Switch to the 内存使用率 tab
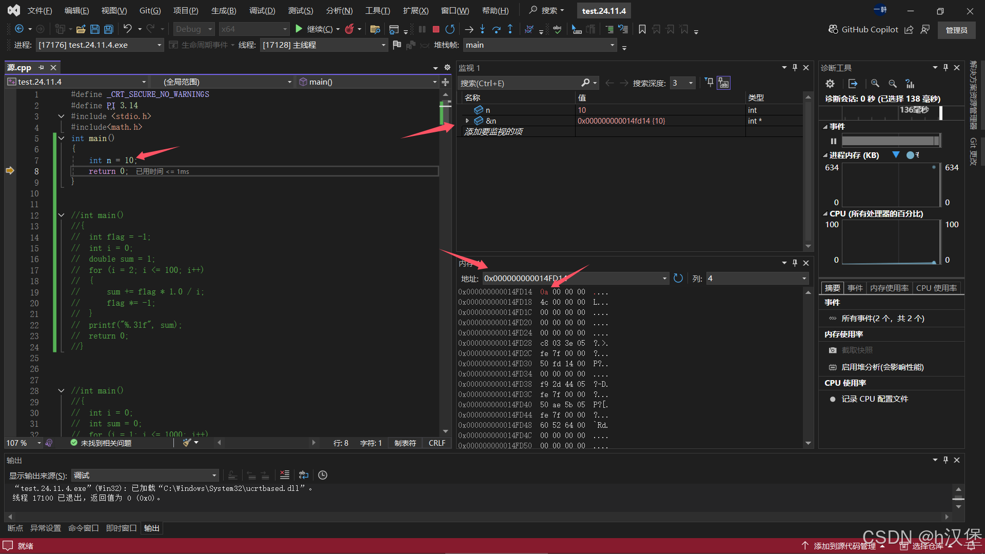Screen dimensions: 985x554 tap(889, 288)
